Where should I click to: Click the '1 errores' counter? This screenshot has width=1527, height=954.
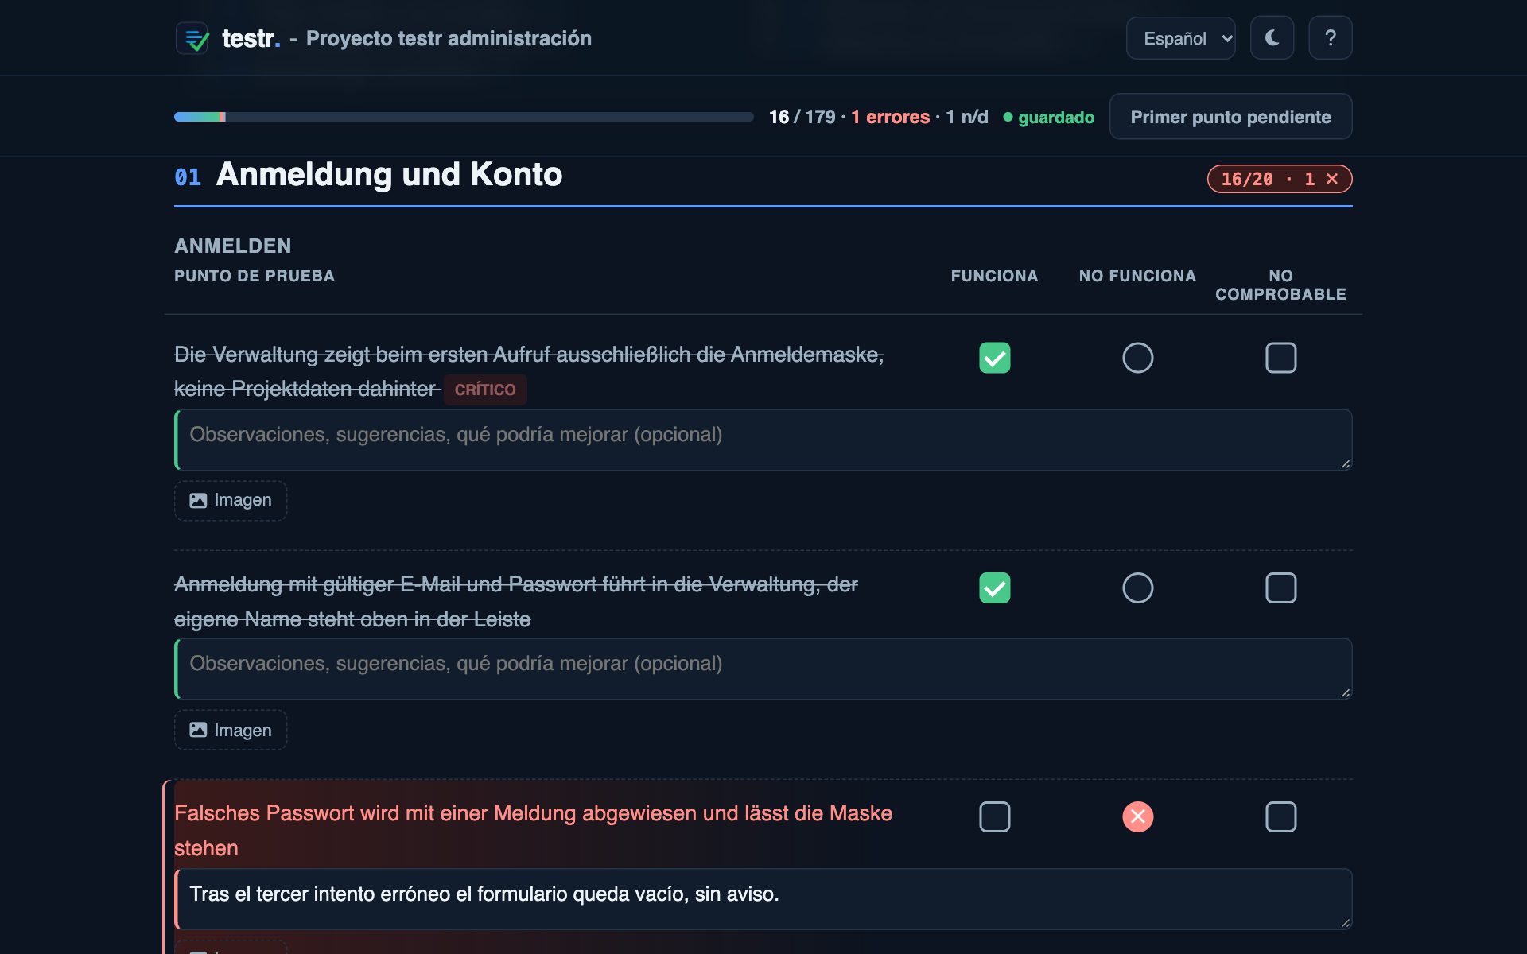click(890, 117)
